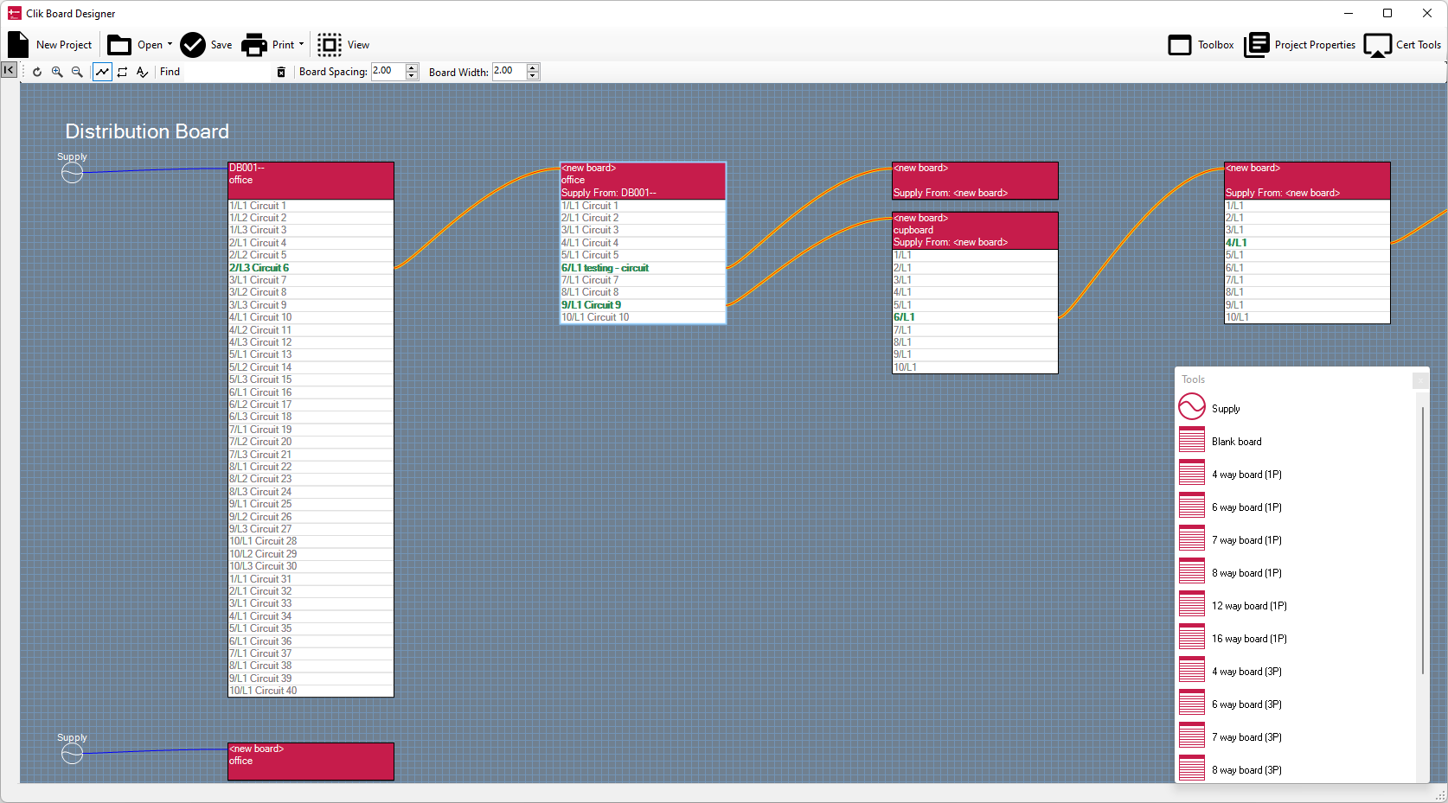Increase Board Spacing with up arrow
Viewport: 1448px width, 803px height.
(412, 67)
